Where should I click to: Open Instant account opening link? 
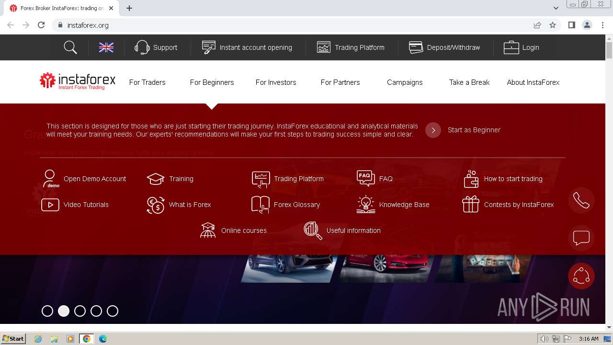[x=256, y=47]
